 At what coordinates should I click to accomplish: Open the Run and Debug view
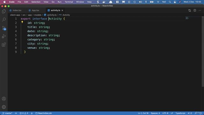[x=4, y=36]
